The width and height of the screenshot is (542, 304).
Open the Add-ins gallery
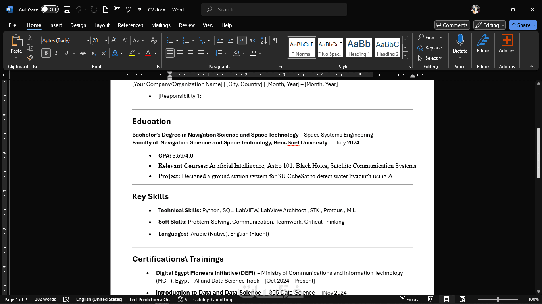point(507,44)
